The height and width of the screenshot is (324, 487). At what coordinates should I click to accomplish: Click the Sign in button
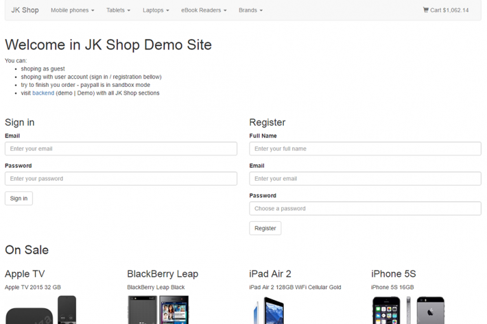tap(18, 198)
